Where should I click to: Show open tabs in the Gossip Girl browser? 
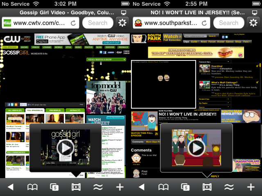tap(54, 187)
